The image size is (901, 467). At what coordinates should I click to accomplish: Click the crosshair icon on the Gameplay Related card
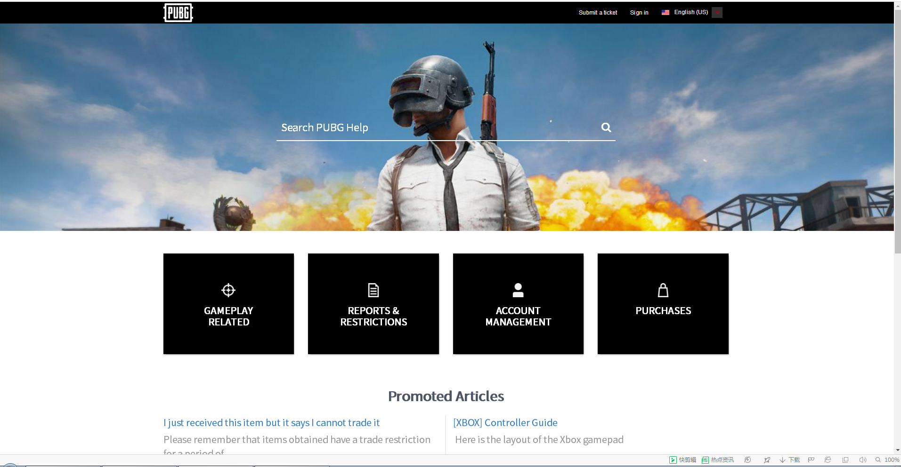[228, 290]
